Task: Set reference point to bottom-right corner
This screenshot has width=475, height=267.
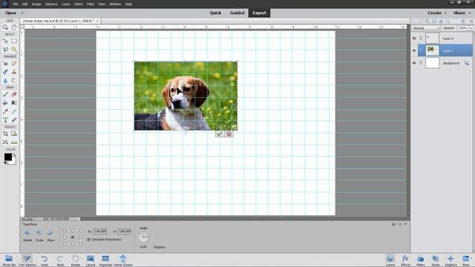Action: [x=80, y=244]
